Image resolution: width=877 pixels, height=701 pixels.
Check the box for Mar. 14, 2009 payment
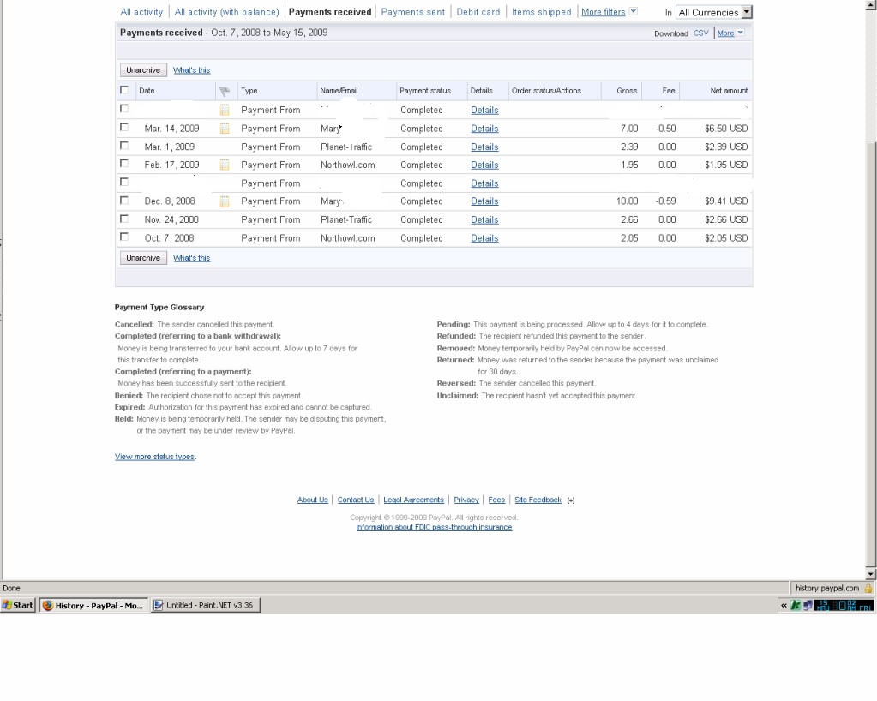point(124,128)
